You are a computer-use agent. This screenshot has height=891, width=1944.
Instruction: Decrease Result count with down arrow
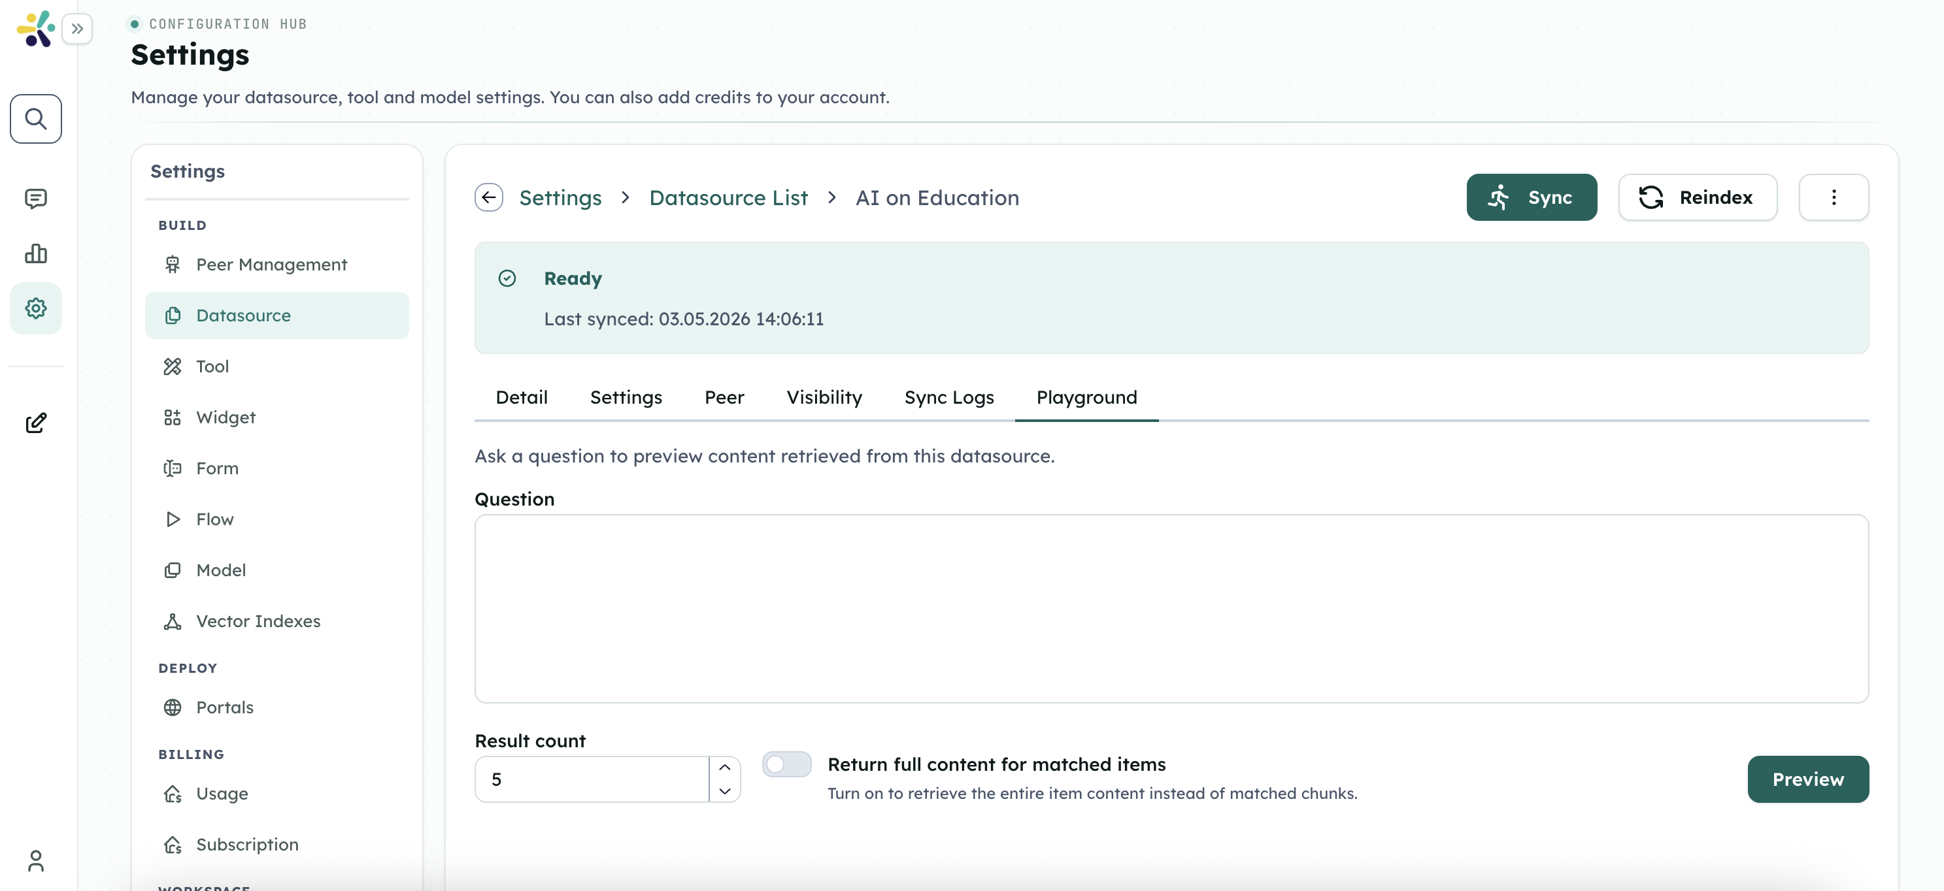click(724, 790)
